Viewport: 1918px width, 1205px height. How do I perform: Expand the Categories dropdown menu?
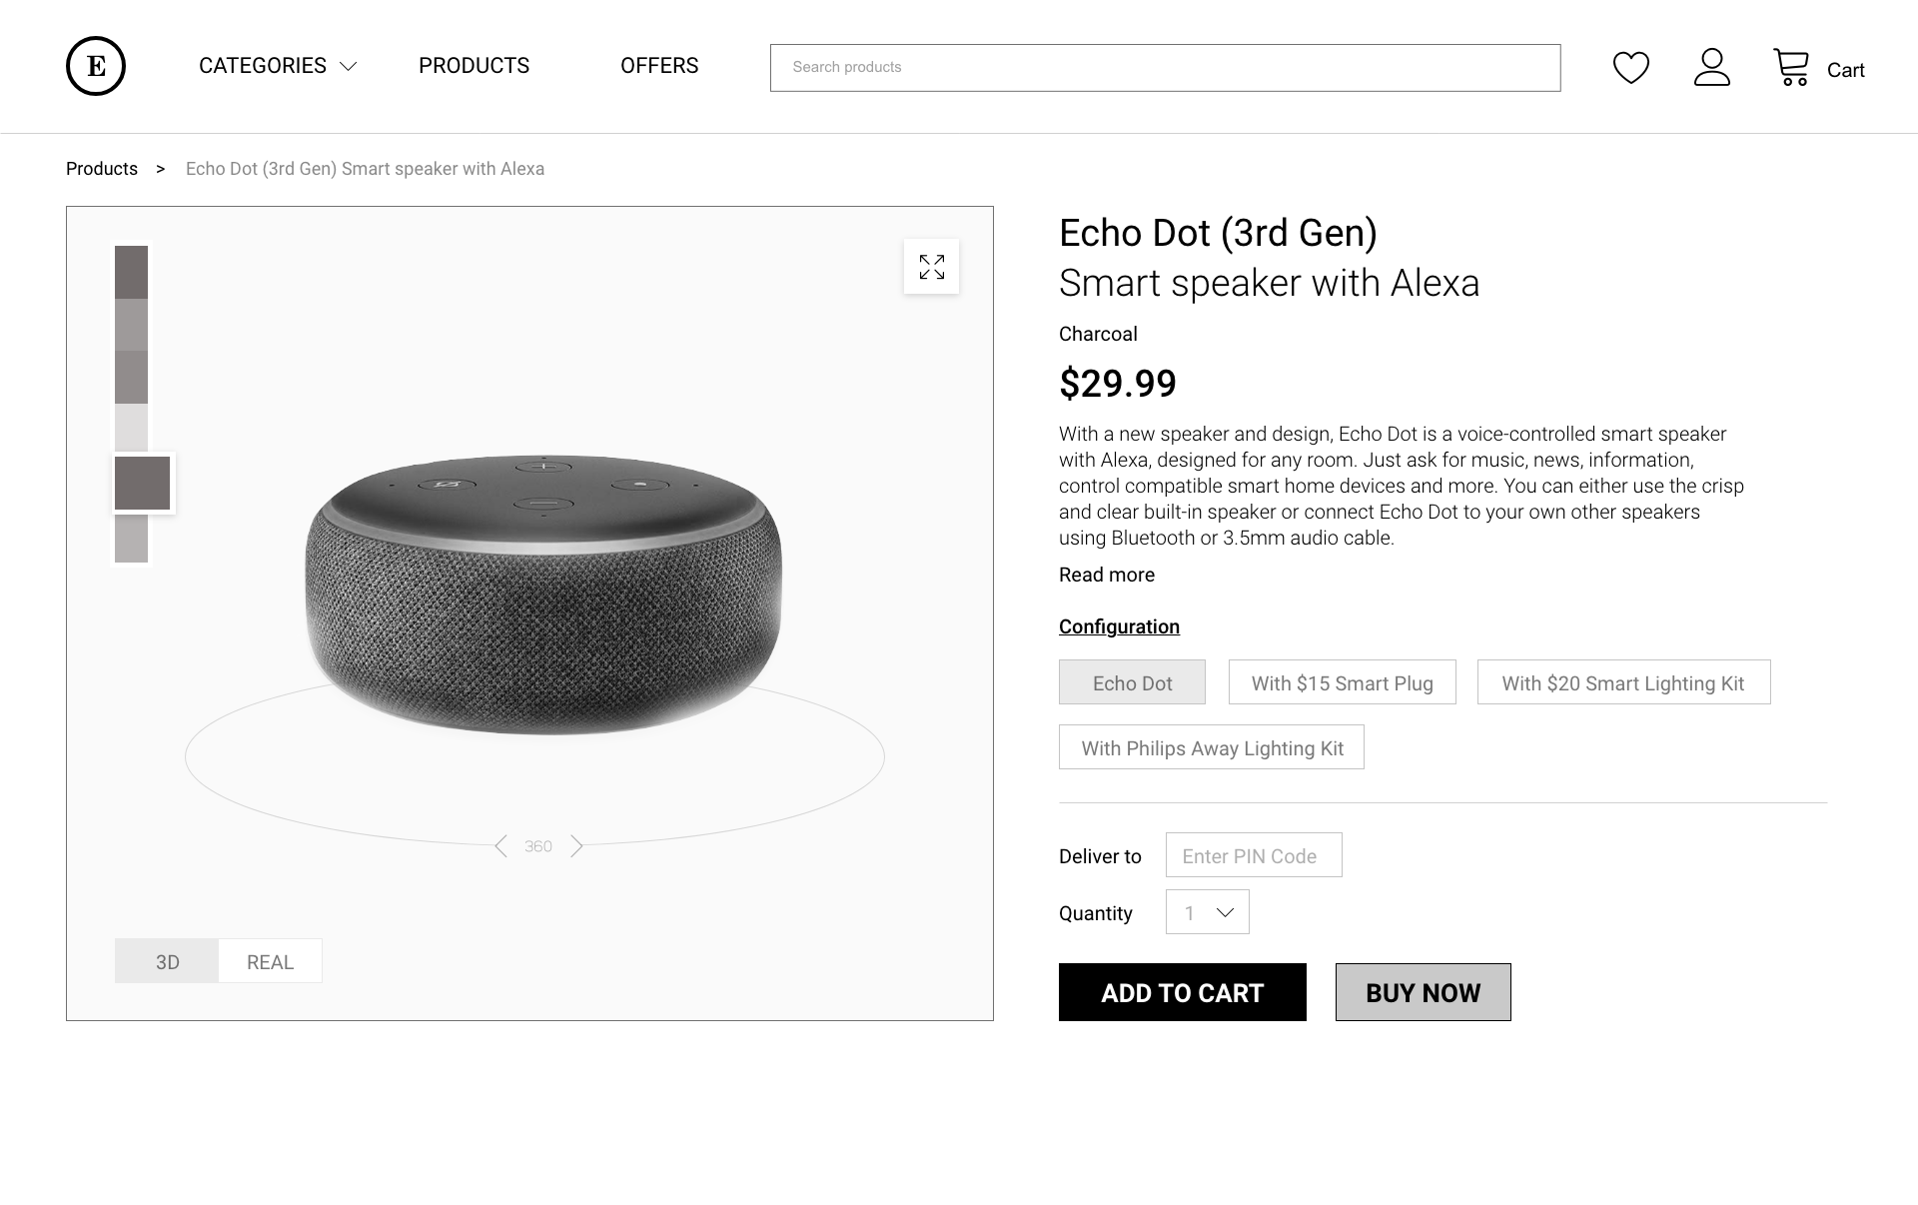click(277, 66)
